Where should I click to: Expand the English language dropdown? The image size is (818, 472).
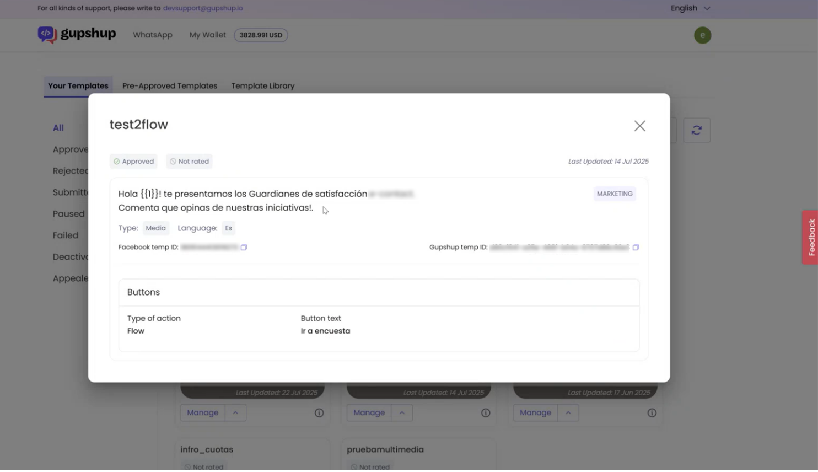point(690,8)
